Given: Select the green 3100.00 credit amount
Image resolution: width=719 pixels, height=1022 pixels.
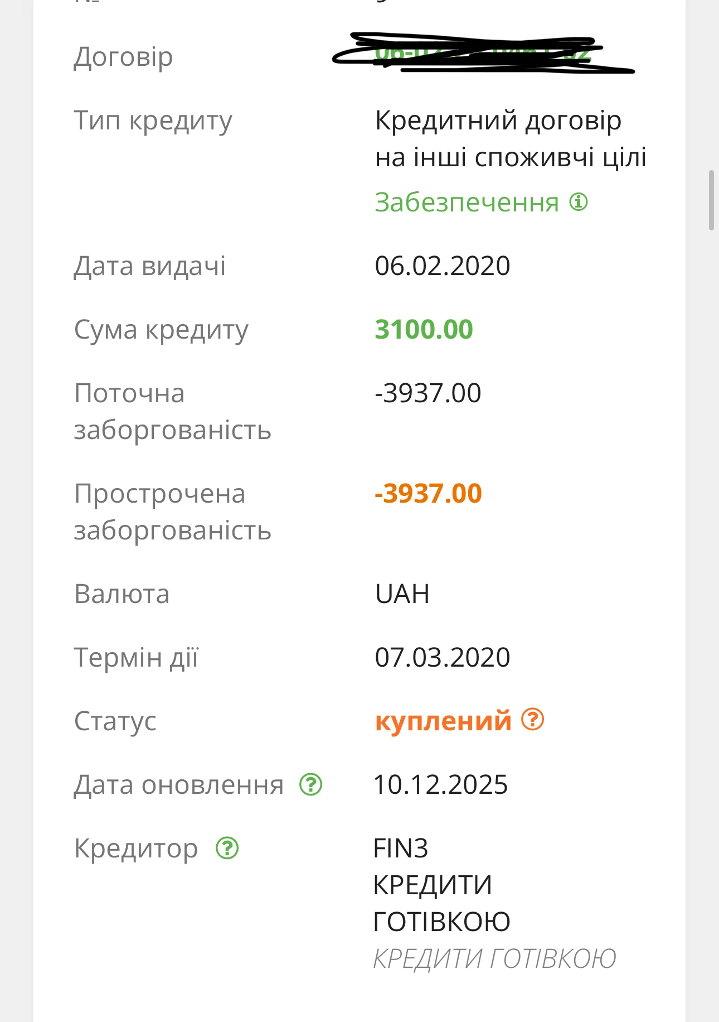Looking at the screenshot, I should (x=424, y=329).
